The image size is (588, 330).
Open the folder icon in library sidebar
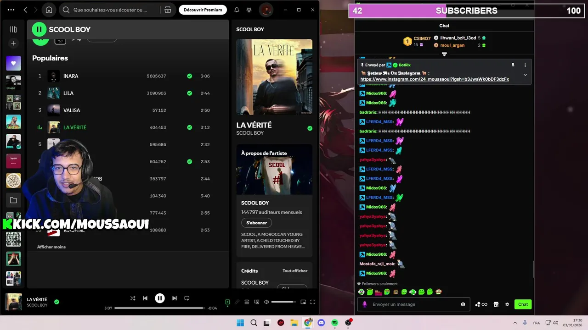point(13,200)
